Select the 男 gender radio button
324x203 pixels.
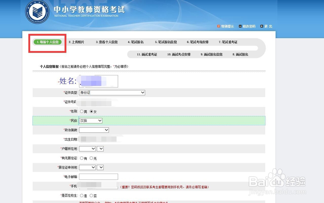[82, 111]
